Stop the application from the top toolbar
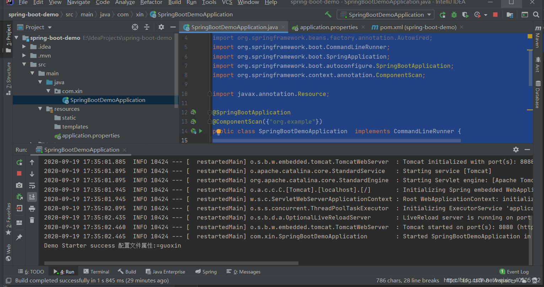 (x=495, y=15)
